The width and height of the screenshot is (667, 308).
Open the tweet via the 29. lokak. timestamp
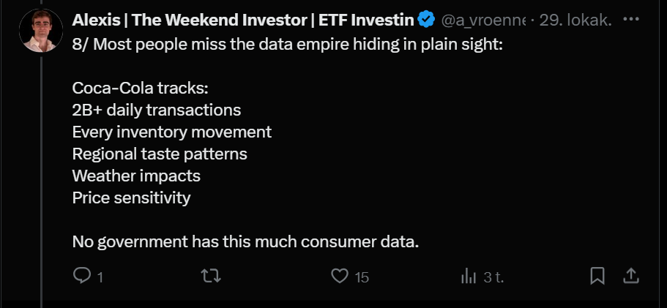point(575,20)
